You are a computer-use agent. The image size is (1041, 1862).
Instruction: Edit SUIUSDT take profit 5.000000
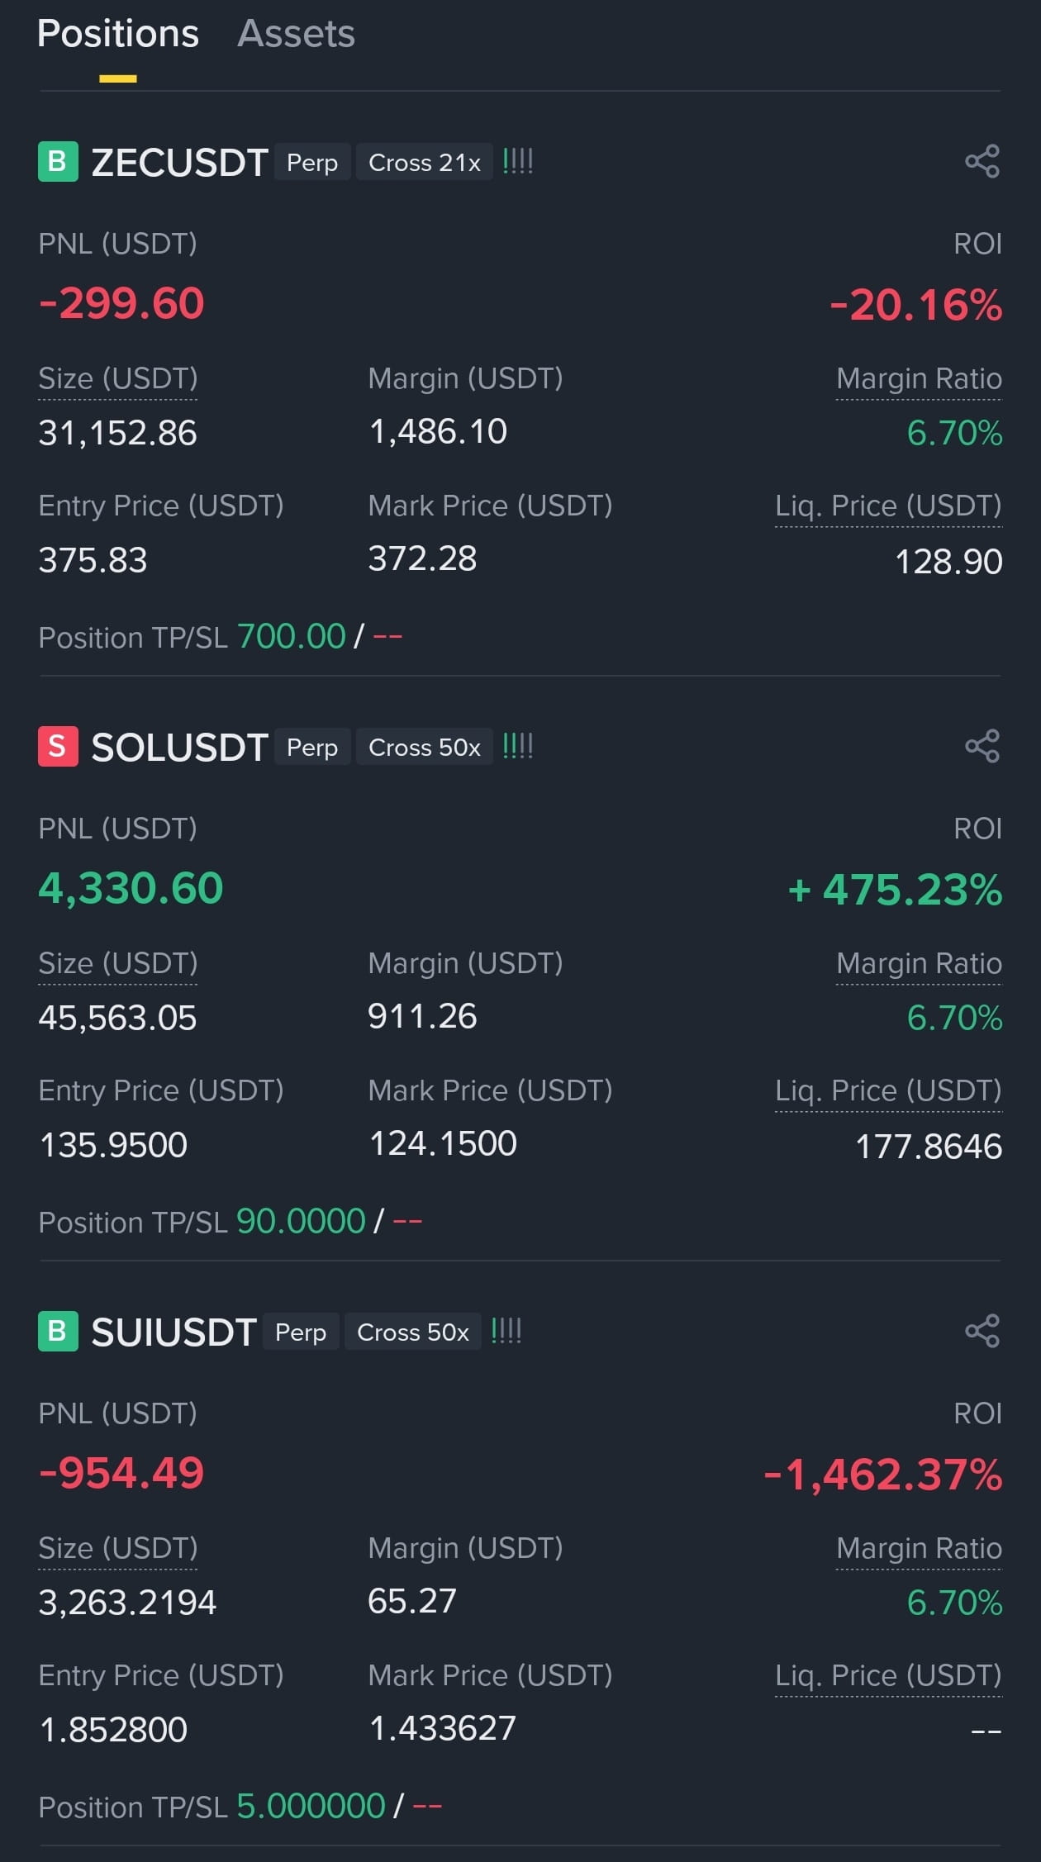(311, 1806)
